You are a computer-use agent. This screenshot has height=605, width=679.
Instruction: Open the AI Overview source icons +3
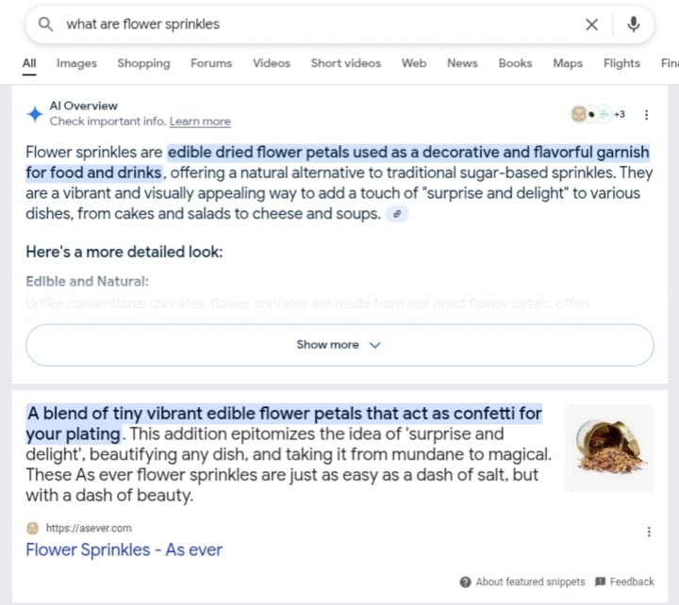598,114
